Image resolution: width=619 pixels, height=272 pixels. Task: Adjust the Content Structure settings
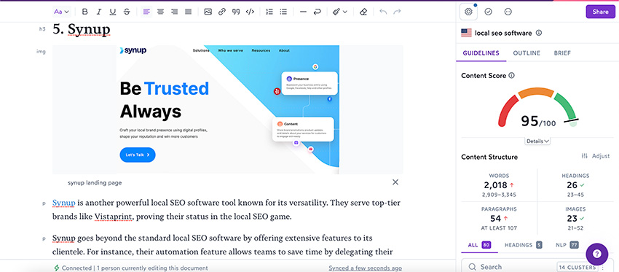point(595,156)
